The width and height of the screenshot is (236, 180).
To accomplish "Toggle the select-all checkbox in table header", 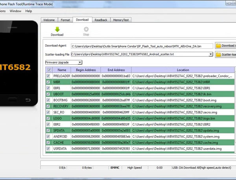I will (x=49, y=70).
